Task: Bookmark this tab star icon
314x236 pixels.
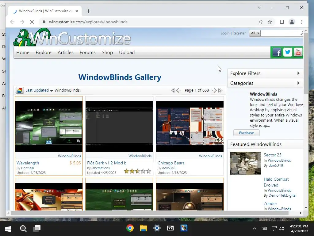Action: pyautogui.click(x=270, y=22)
